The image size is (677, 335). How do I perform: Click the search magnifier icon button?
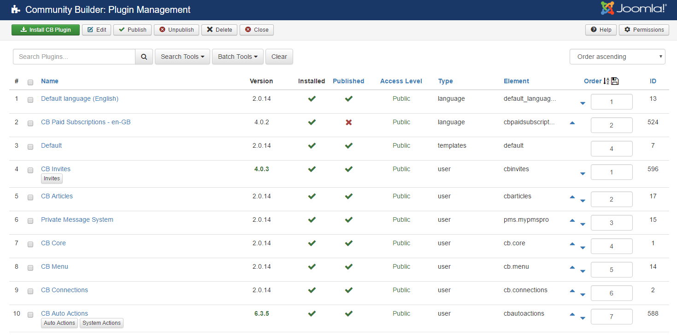coord(144,57)
